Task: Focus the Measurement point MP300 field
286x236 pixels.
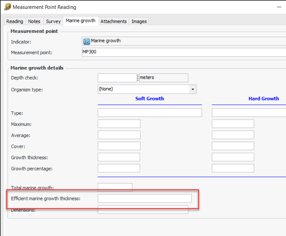Action: coord(183,52)
